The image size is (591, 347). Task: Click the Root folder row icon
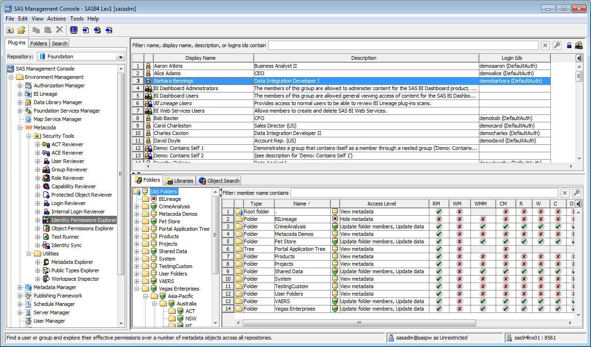(240, 212)
